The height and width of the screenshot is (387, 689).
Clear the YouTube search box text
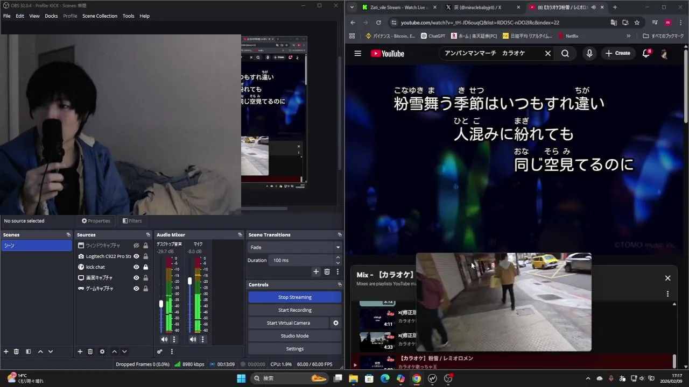[x=548, y=53]
